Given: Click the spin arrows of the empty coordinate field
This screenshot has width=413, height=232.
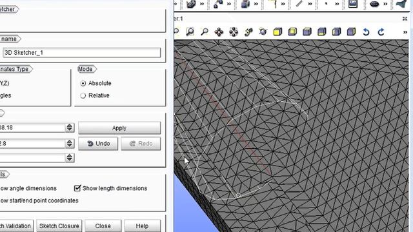Looking at the screenshot, I should coord(70,157).
